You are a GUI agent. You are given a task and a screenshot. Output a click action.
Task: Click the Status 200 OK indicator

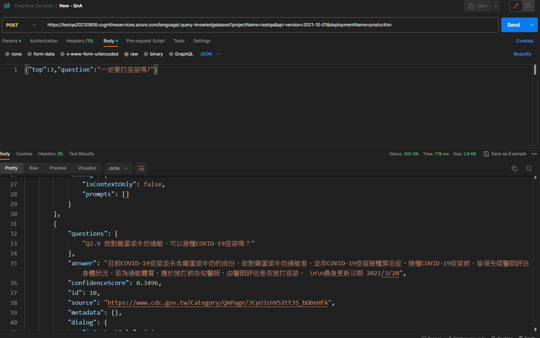pyautogui.click(x=404, y=154)
